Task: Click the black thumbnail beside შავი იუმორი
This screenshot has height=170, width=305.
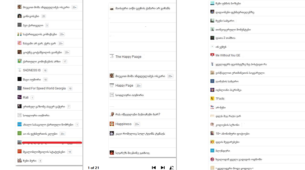Action: click(x=20, y=79)
